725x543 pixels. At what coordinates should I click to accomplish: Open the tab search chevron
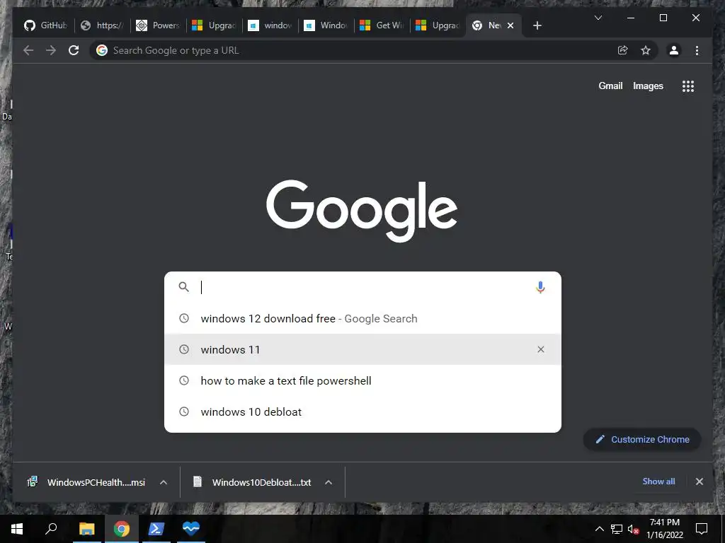[598, 18]
